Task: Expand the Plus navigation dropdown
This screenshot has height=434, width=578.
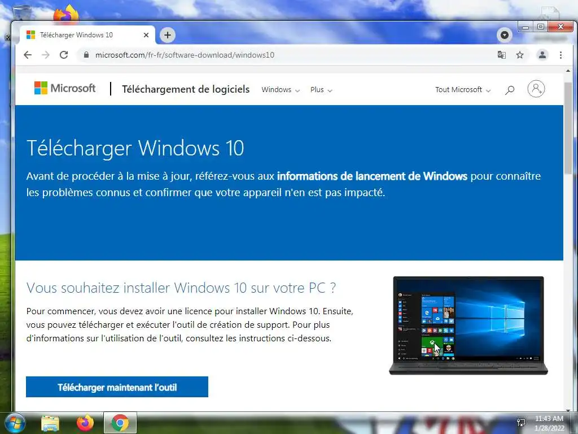Action: click(x=321, y=90)
